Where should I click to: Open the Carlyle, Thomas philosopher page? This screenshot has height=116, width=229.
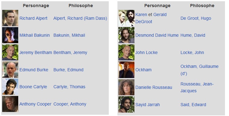pyautogui.click(x=69, y=87)
